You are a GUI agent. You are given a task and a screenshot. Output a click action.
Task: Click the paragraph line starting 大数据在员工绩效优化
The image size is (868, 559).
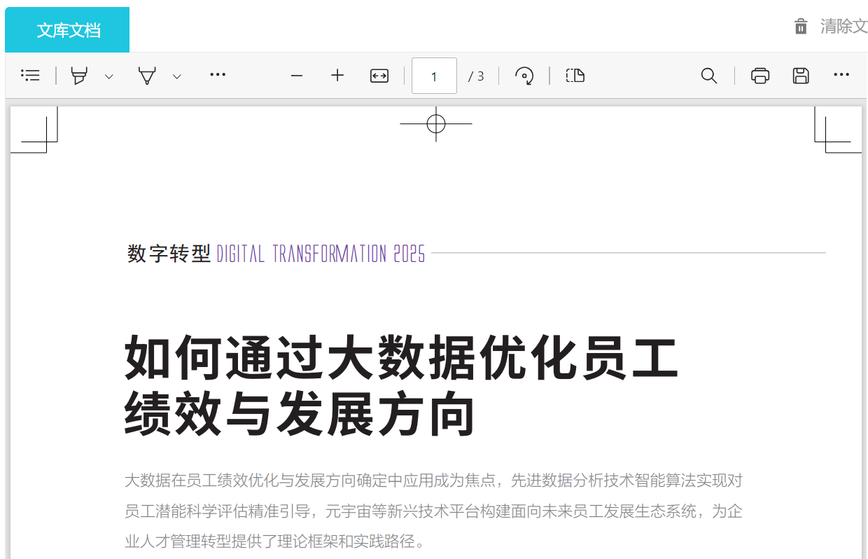(433, 481)
